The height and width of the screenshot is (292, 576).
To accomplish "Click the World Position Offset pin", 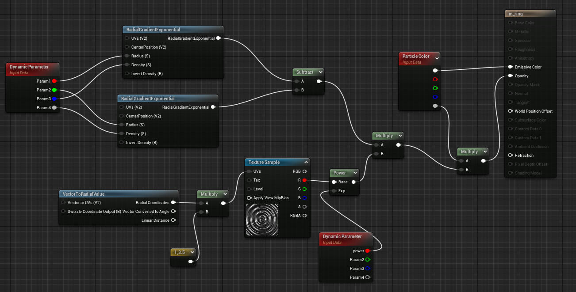I will point(511,111).
